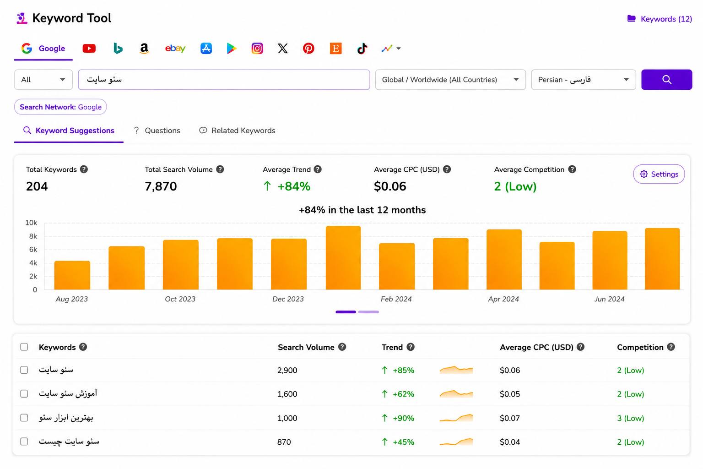Tick the checkbox for the 2,900 volume keyword

click(24, 370)
